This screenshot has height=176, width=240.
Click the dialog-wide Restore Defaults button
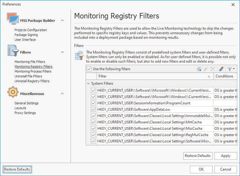[x=17, y=170]
